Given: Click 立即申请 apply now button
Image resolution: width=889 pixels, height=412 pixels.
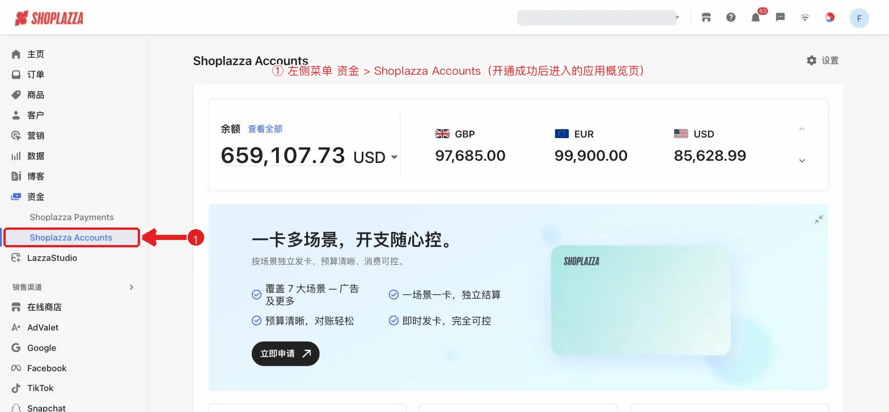Looking at the screenshot, I should tap(286, 354).
